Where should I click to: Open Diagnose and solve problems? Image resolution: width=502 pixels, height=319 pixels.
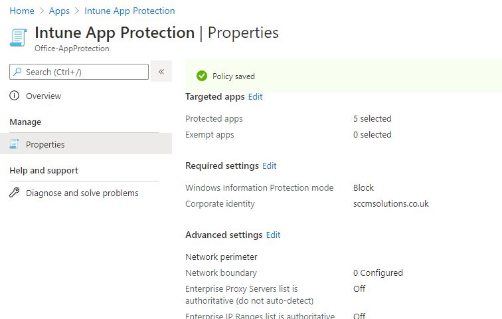[x=82, y=193]
